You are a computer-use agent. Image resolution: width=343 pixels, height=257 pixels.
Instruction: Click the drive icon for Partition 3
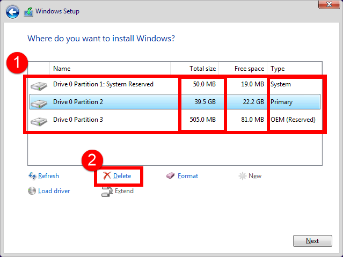39,120
